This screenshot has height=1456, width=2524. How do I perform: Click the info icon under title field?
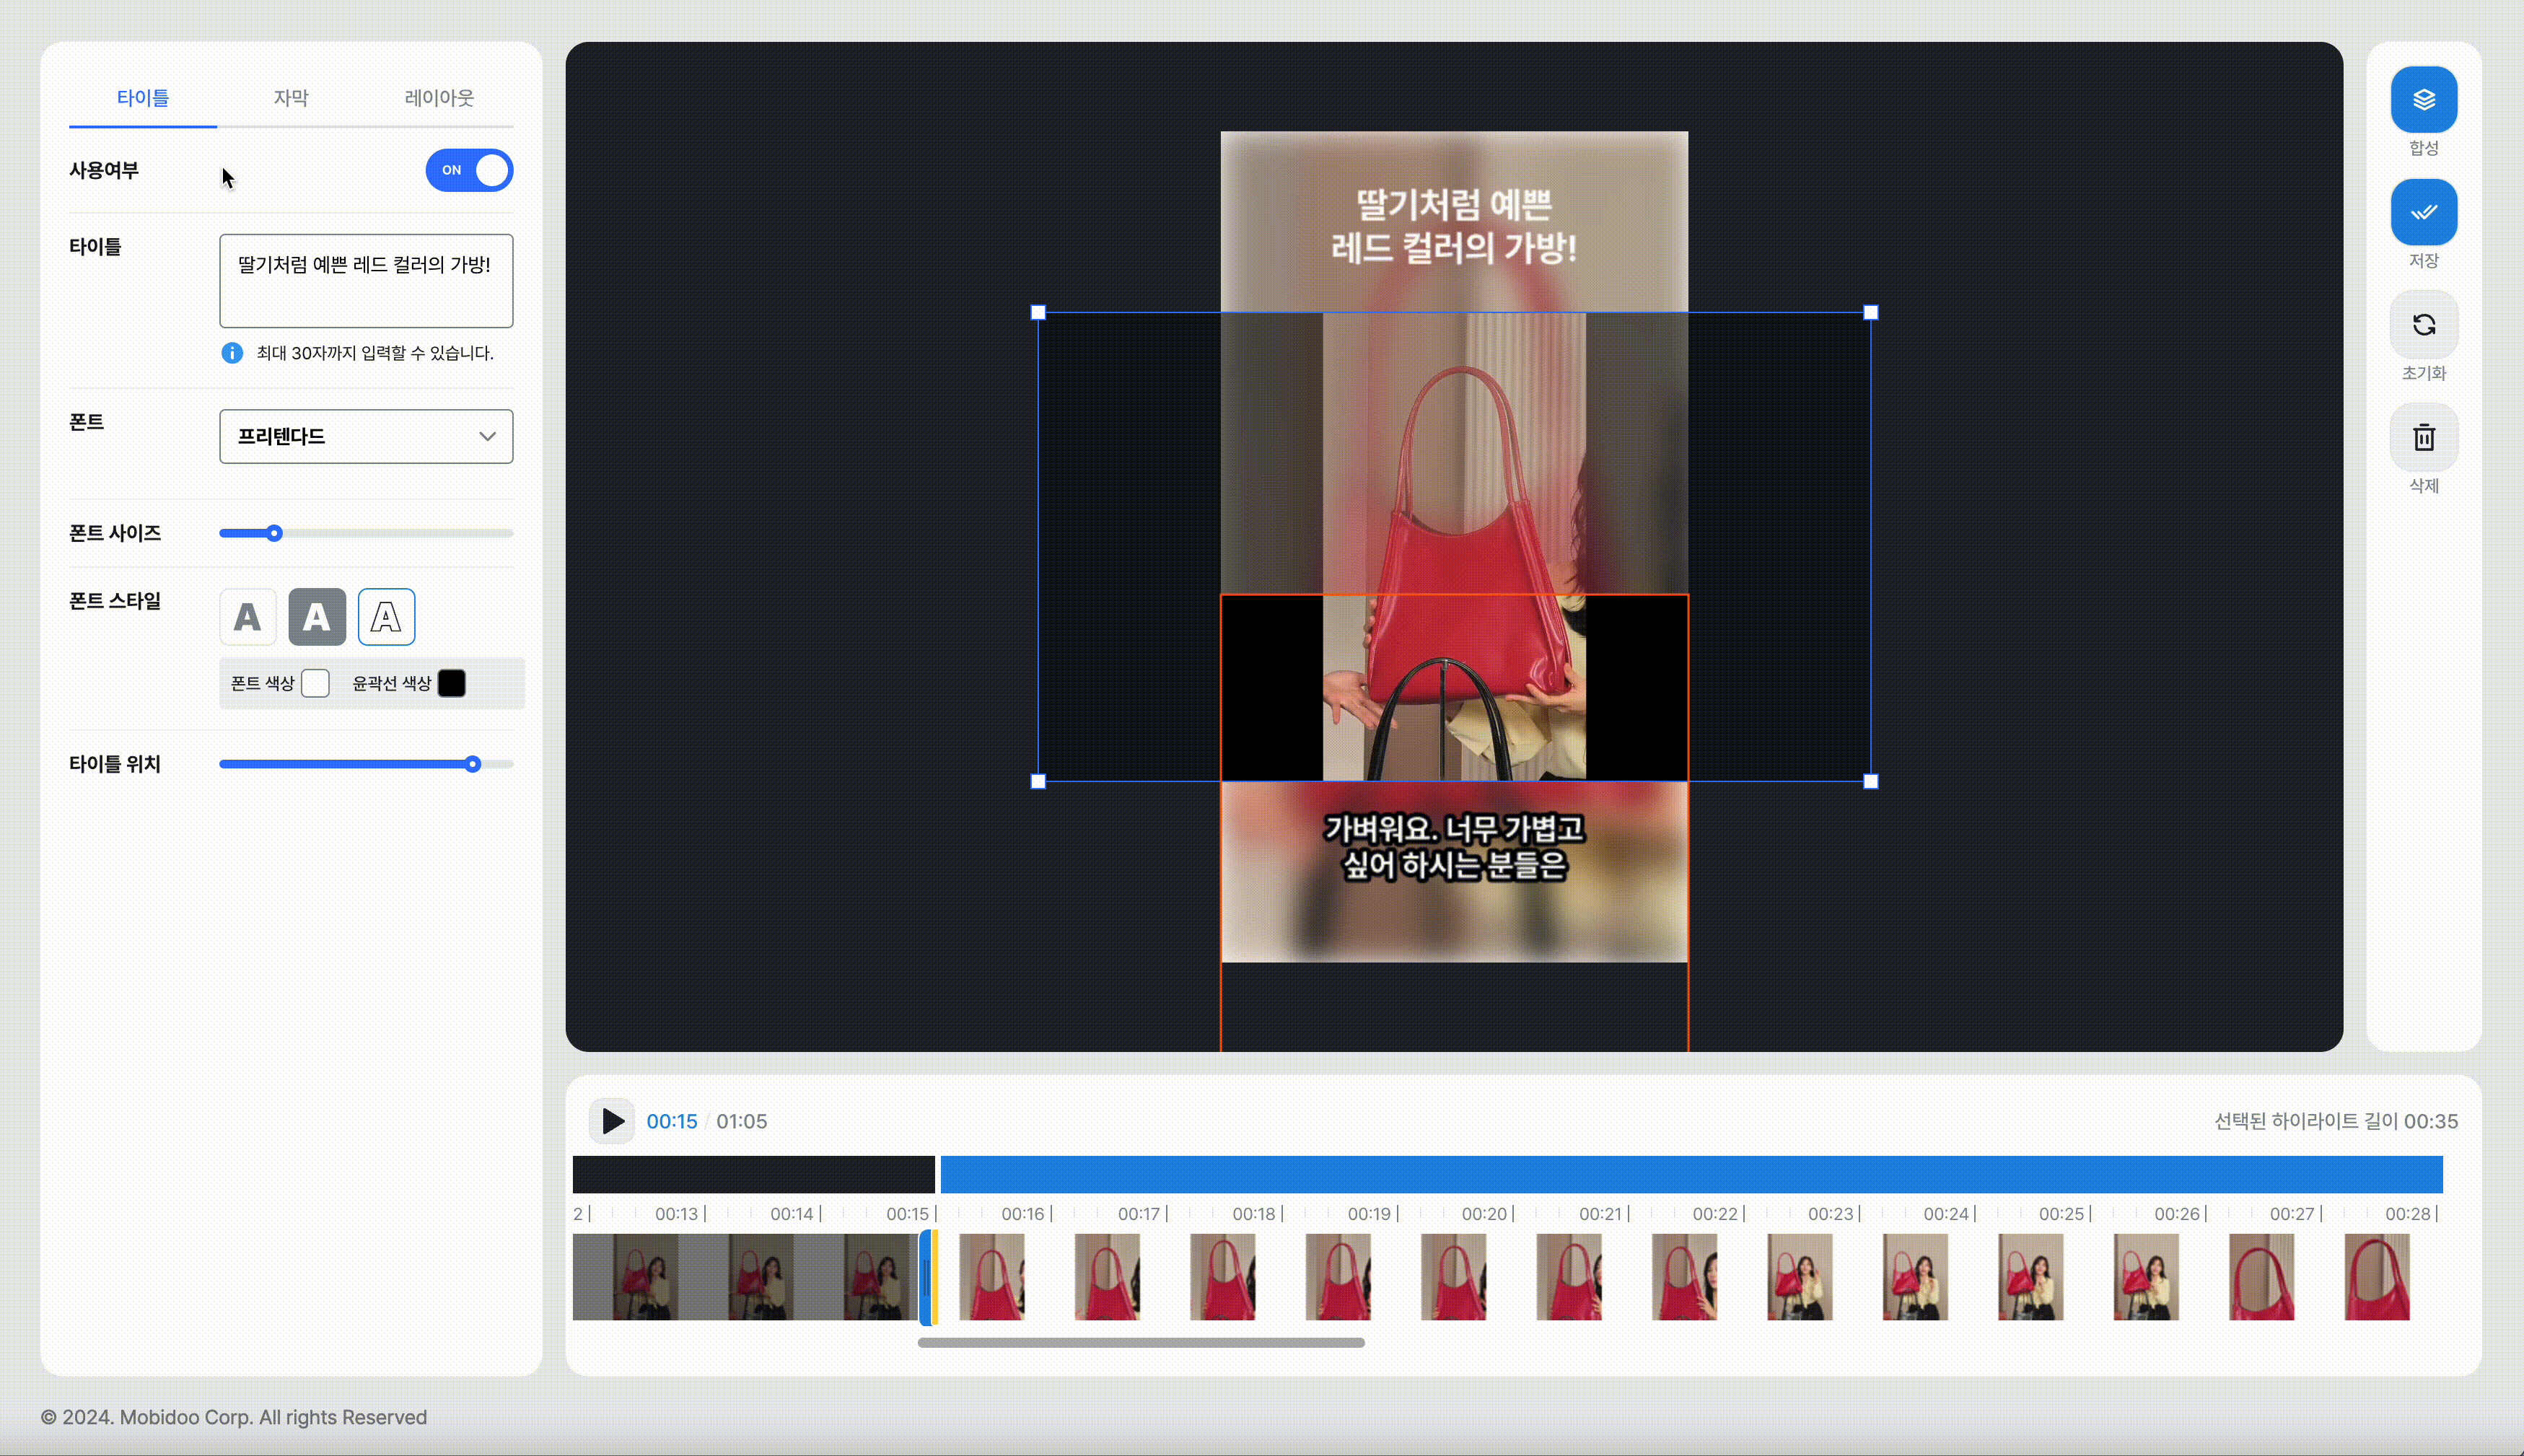coord(232,353)
